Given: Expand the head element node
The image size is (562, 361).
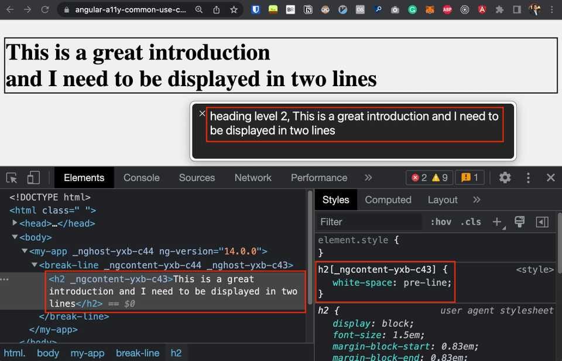Looking at the screenshot, I should [15, 223].
